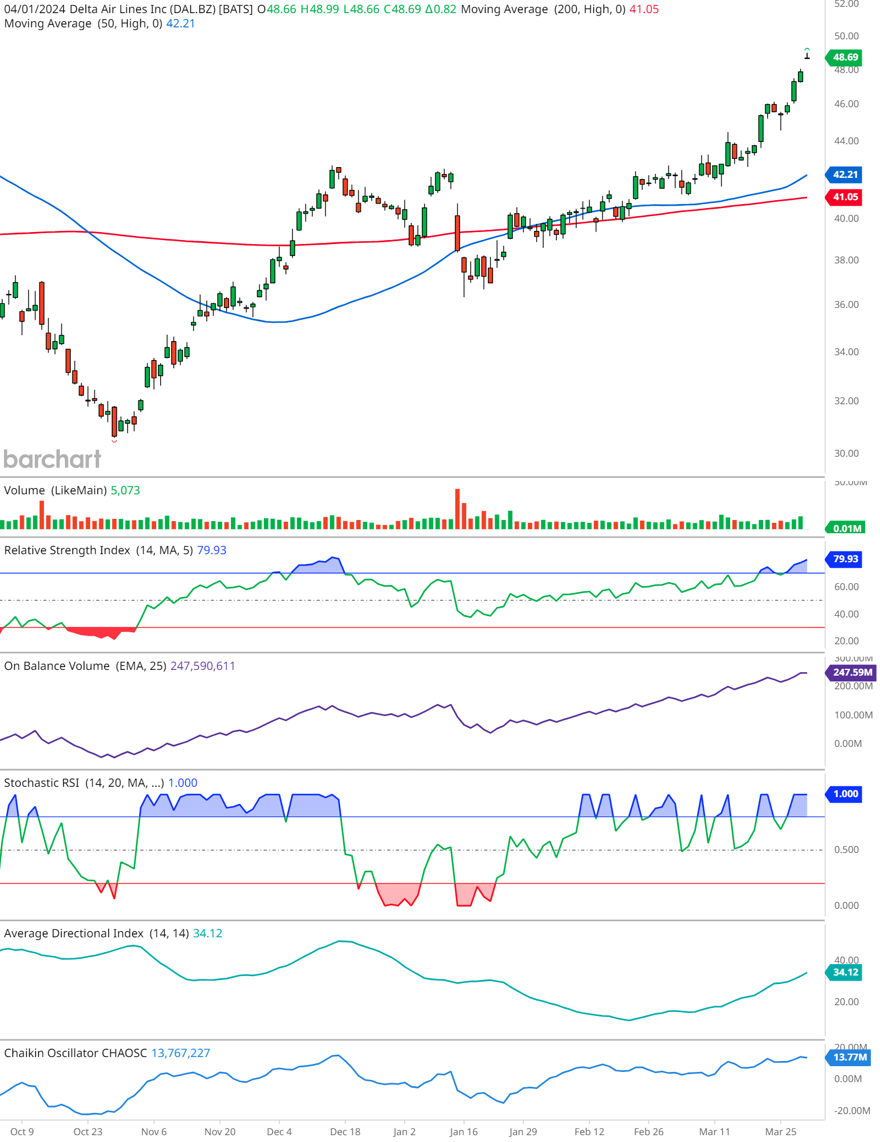Click the Feb 26 date label
The width and height of the screenshot is (880, 1142).
click(649, 1132)
